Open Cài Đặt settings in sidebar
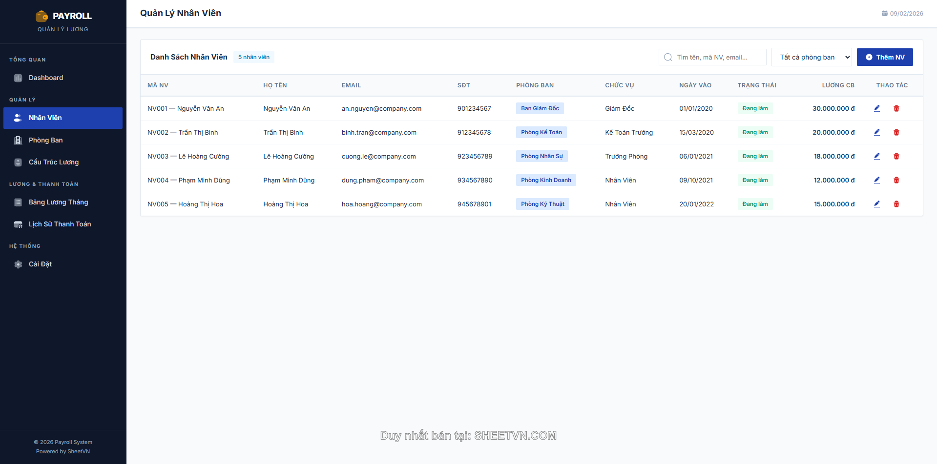This screenshot has height=464, width=937. pos(40,264)
